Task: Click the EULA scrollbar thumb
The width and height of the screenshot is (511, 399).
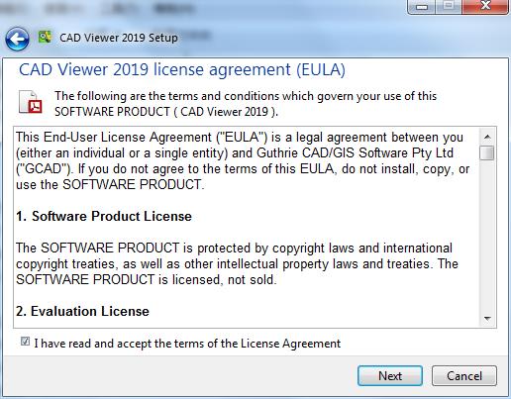Action: [487, 152]
